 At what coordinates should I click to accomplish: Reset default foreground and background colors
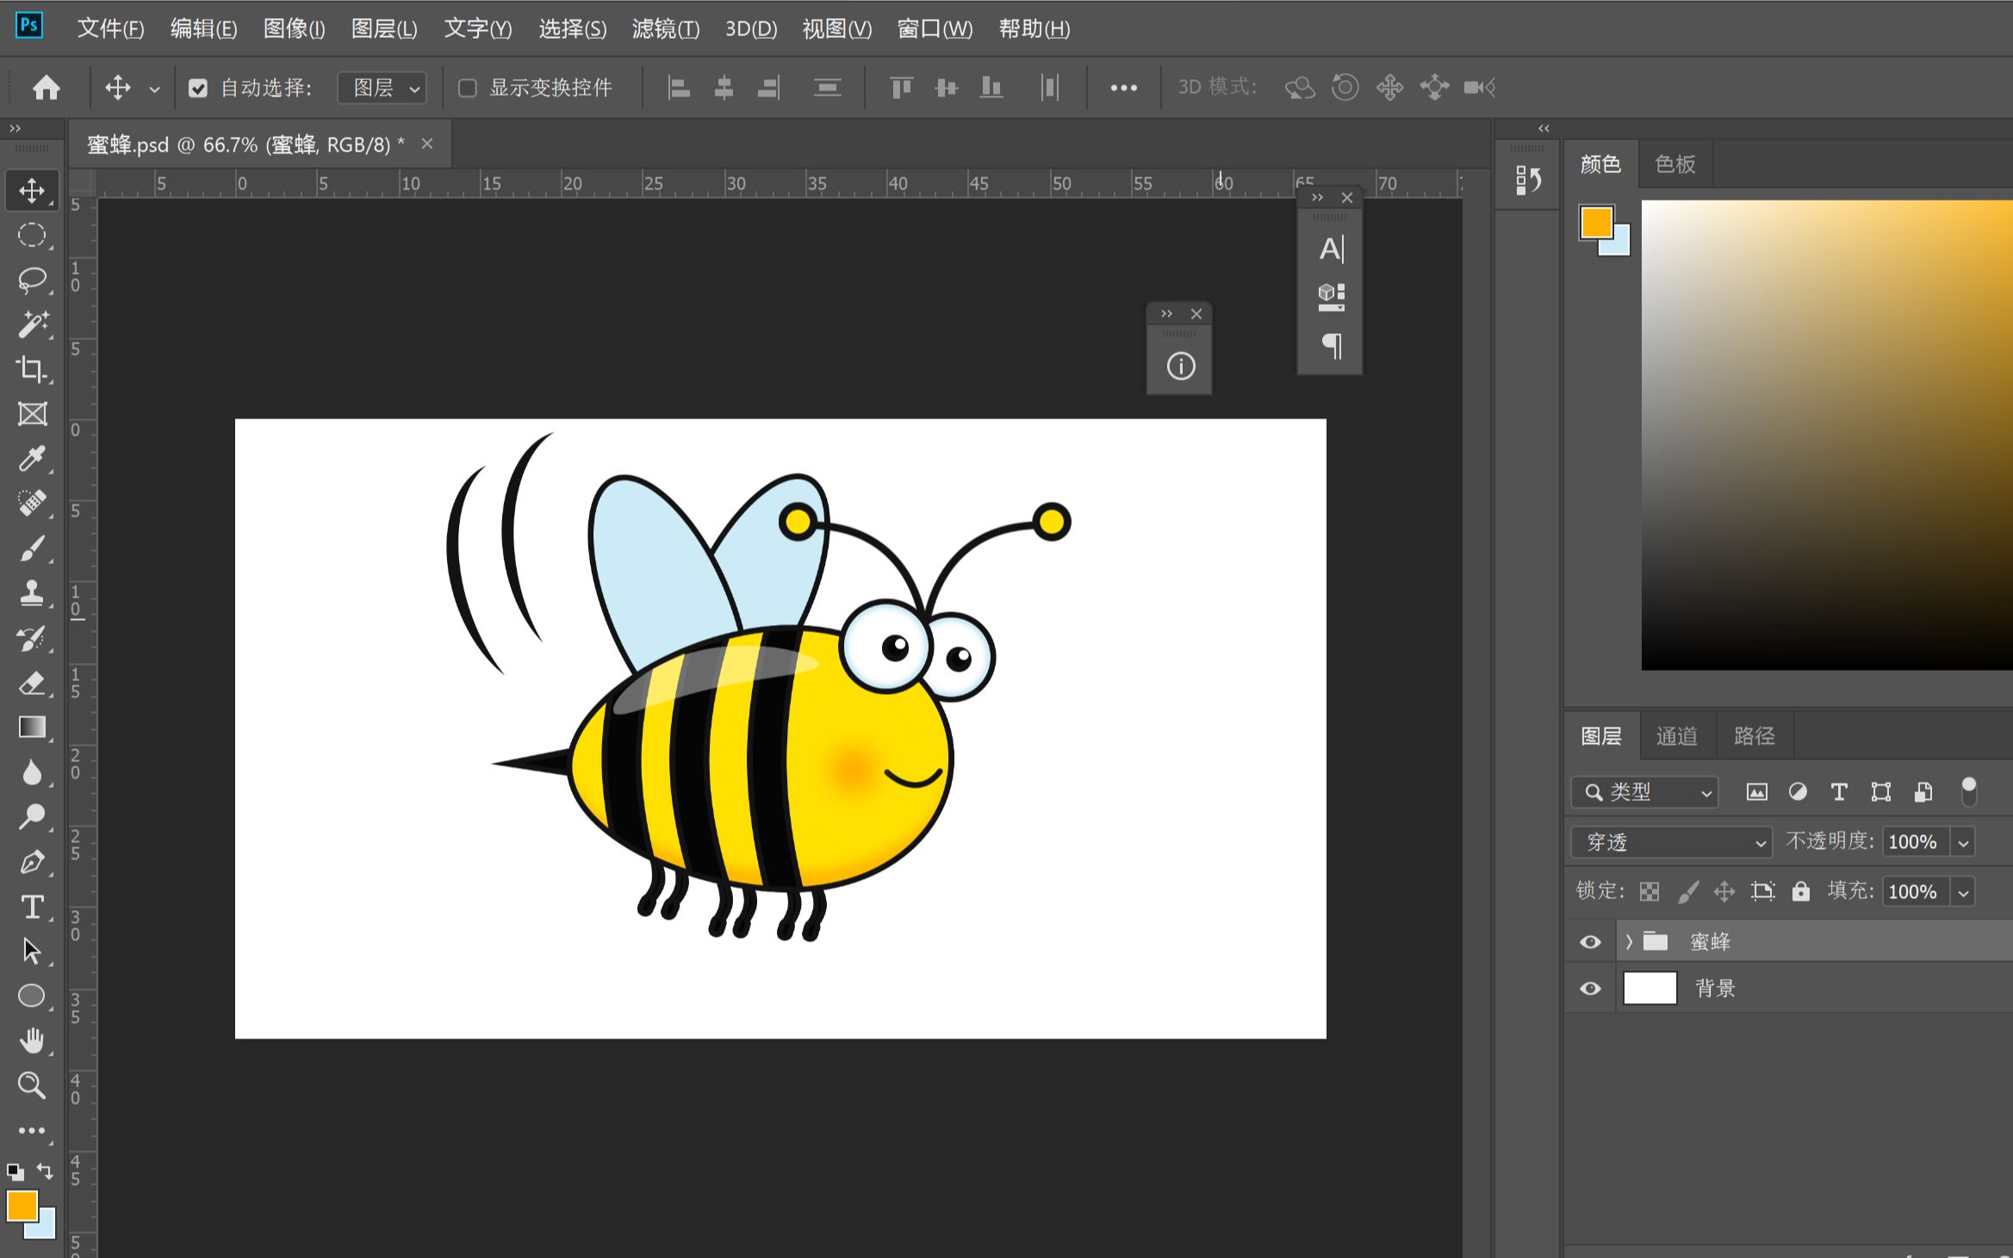(16, 1171)
